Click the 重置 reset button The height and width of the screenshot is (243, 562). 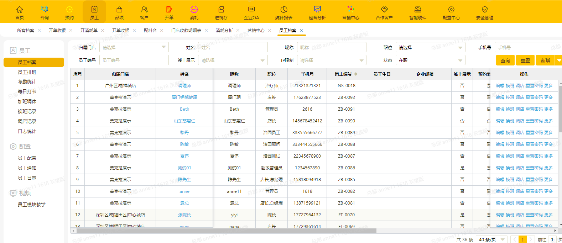click(x=525, y=60)
